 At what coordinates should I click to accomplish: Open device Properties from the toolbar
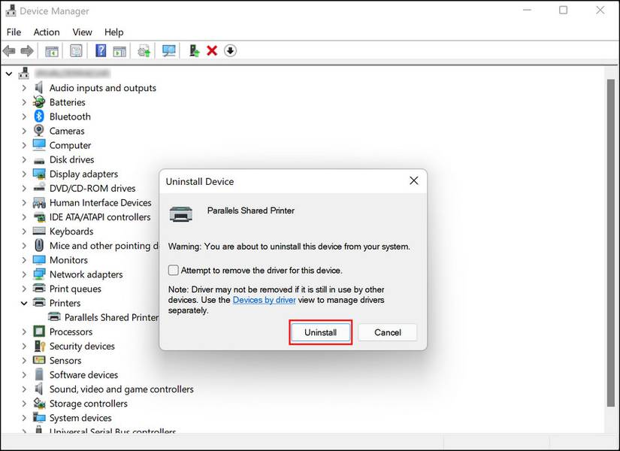click(76, 50)
